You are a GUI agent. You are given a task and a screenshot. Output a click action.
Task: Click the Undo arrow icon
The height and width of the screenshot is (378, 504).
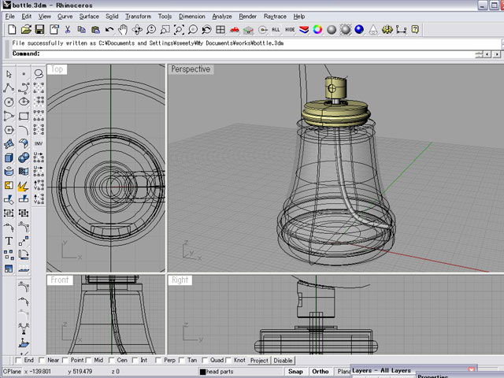110,30
